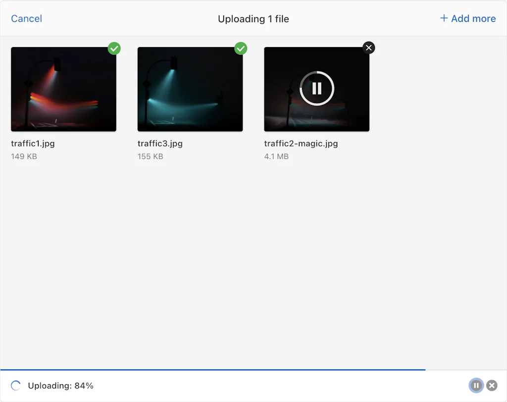
Task: Click the green checkmark on traffic1.jpg
Action: (114, 49)
